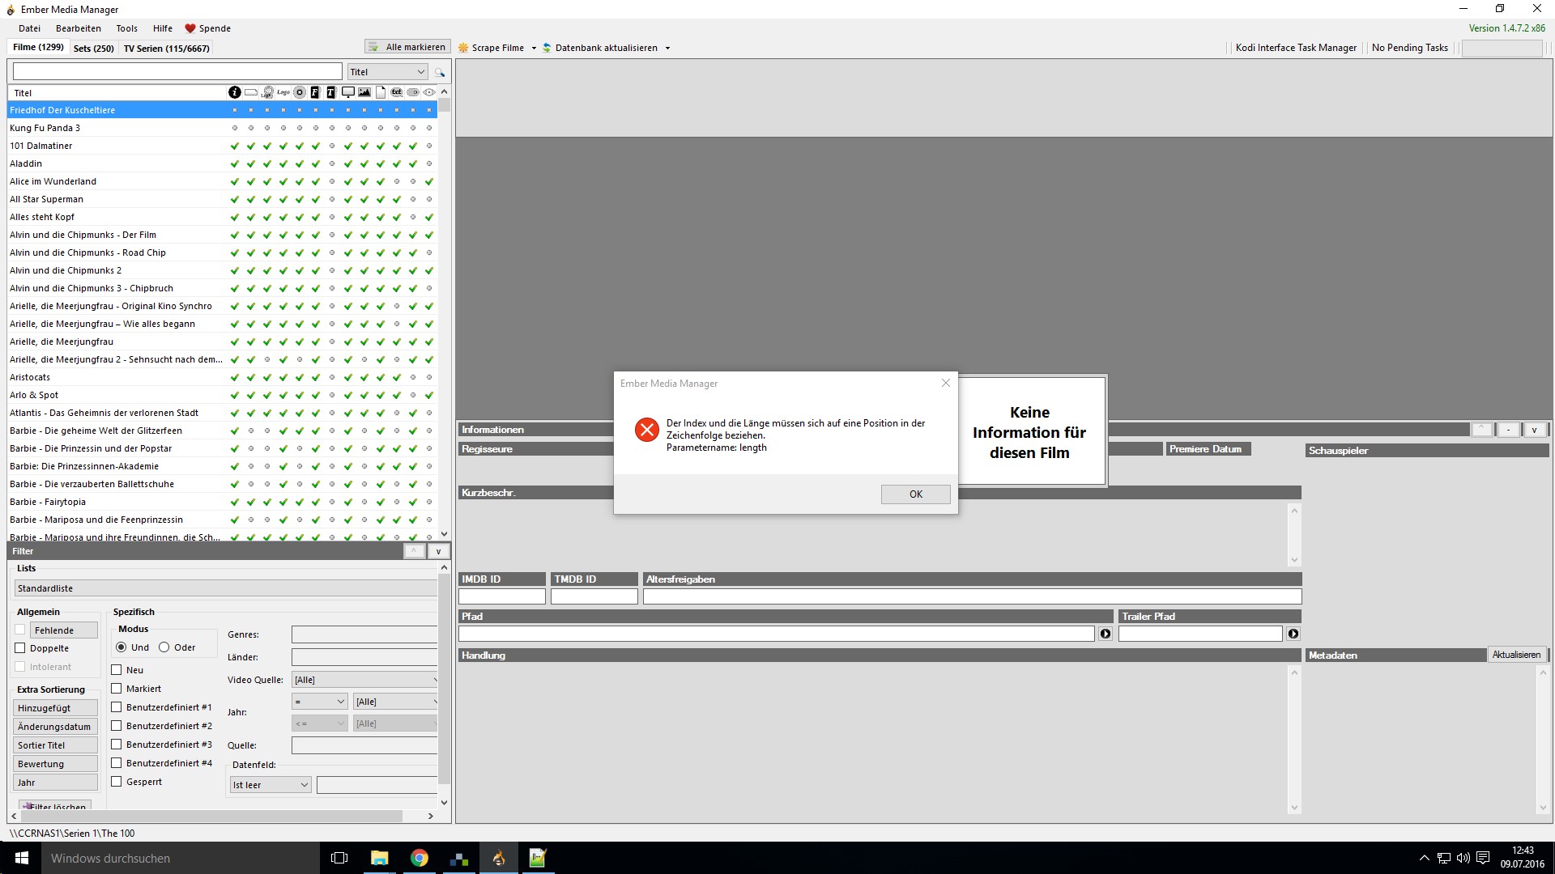
Task: Open the Kodi Interface Task Manager
Action: pos(1296,48)
